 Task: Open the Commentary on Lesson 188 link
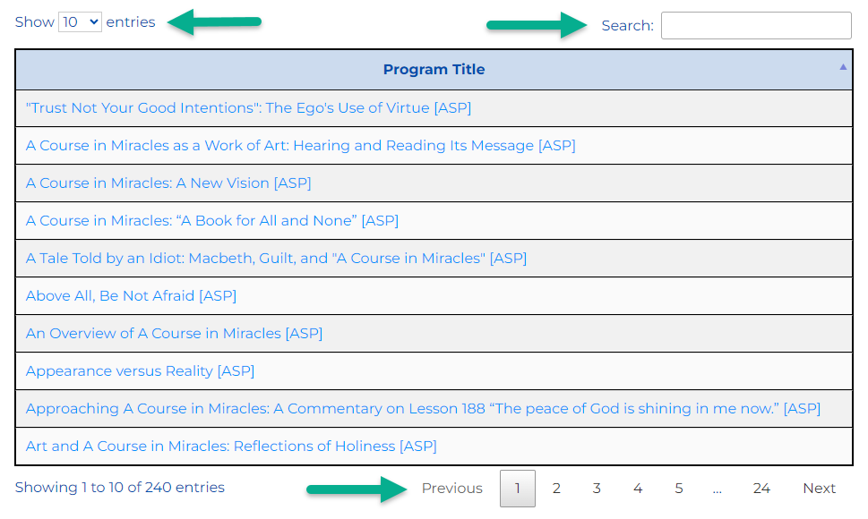(423, 409)
